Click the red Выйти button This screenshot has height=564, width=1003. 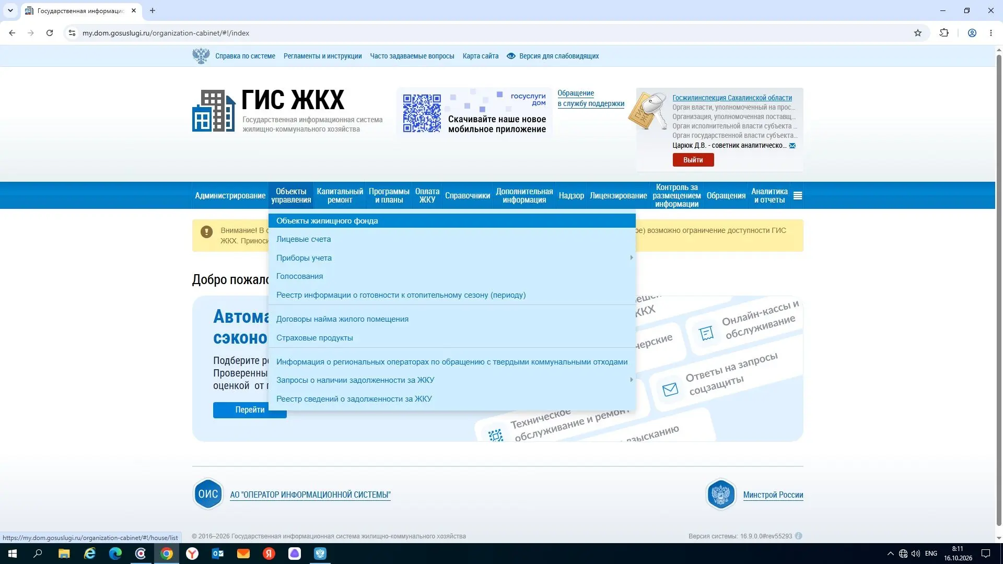693,160
